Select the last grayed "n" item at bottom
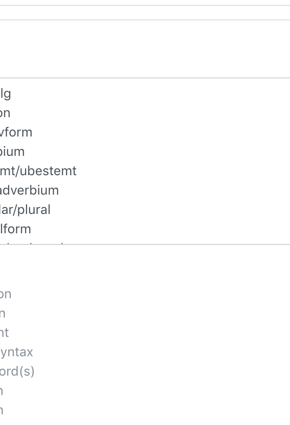290x425 pixels. pos(1,410)
